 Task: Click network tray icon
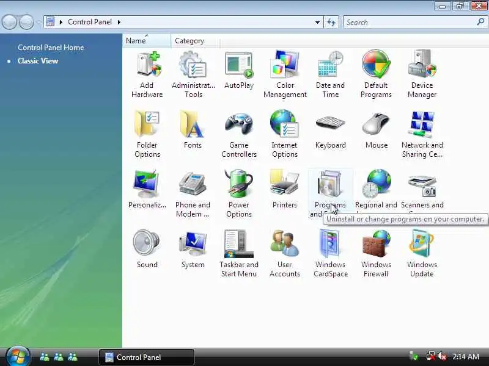430,357
